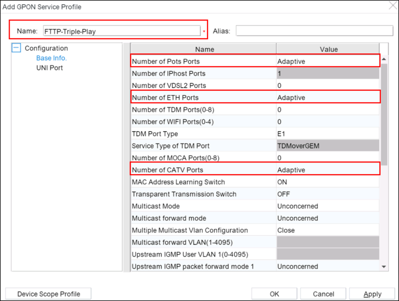Click the Alias input field

tap(314, 30)
